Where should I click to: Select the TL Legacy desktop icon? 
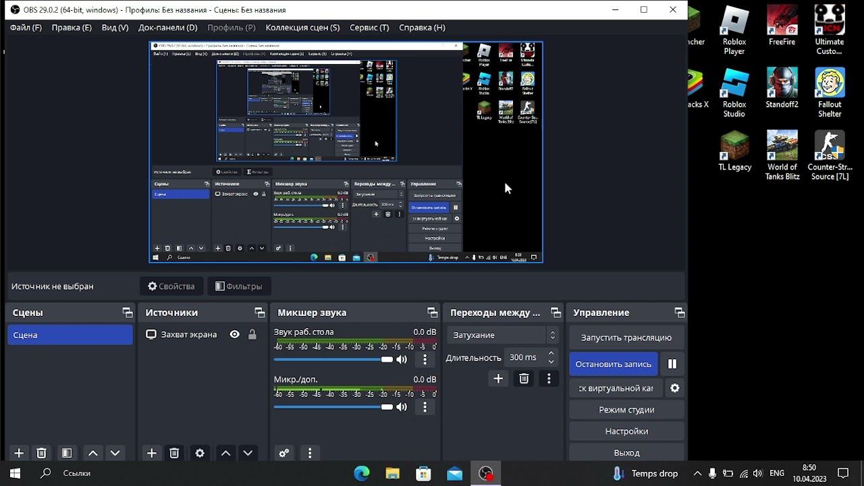tap(734, 151)
